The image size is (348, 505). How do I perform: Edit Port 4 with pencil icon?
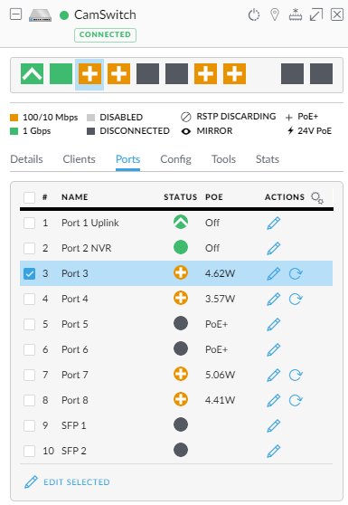coord(273,299)
